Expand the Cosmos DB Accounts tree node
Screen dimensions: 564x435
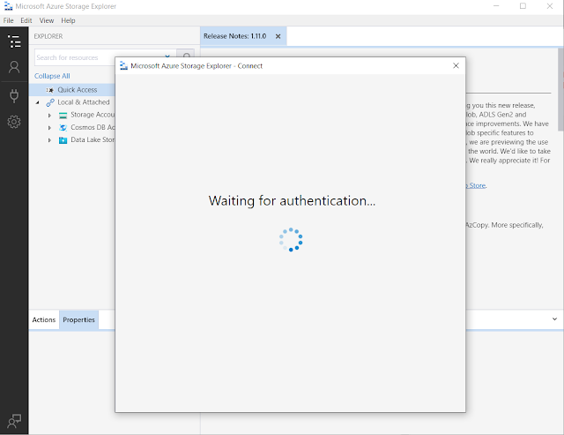coord(49,127)
